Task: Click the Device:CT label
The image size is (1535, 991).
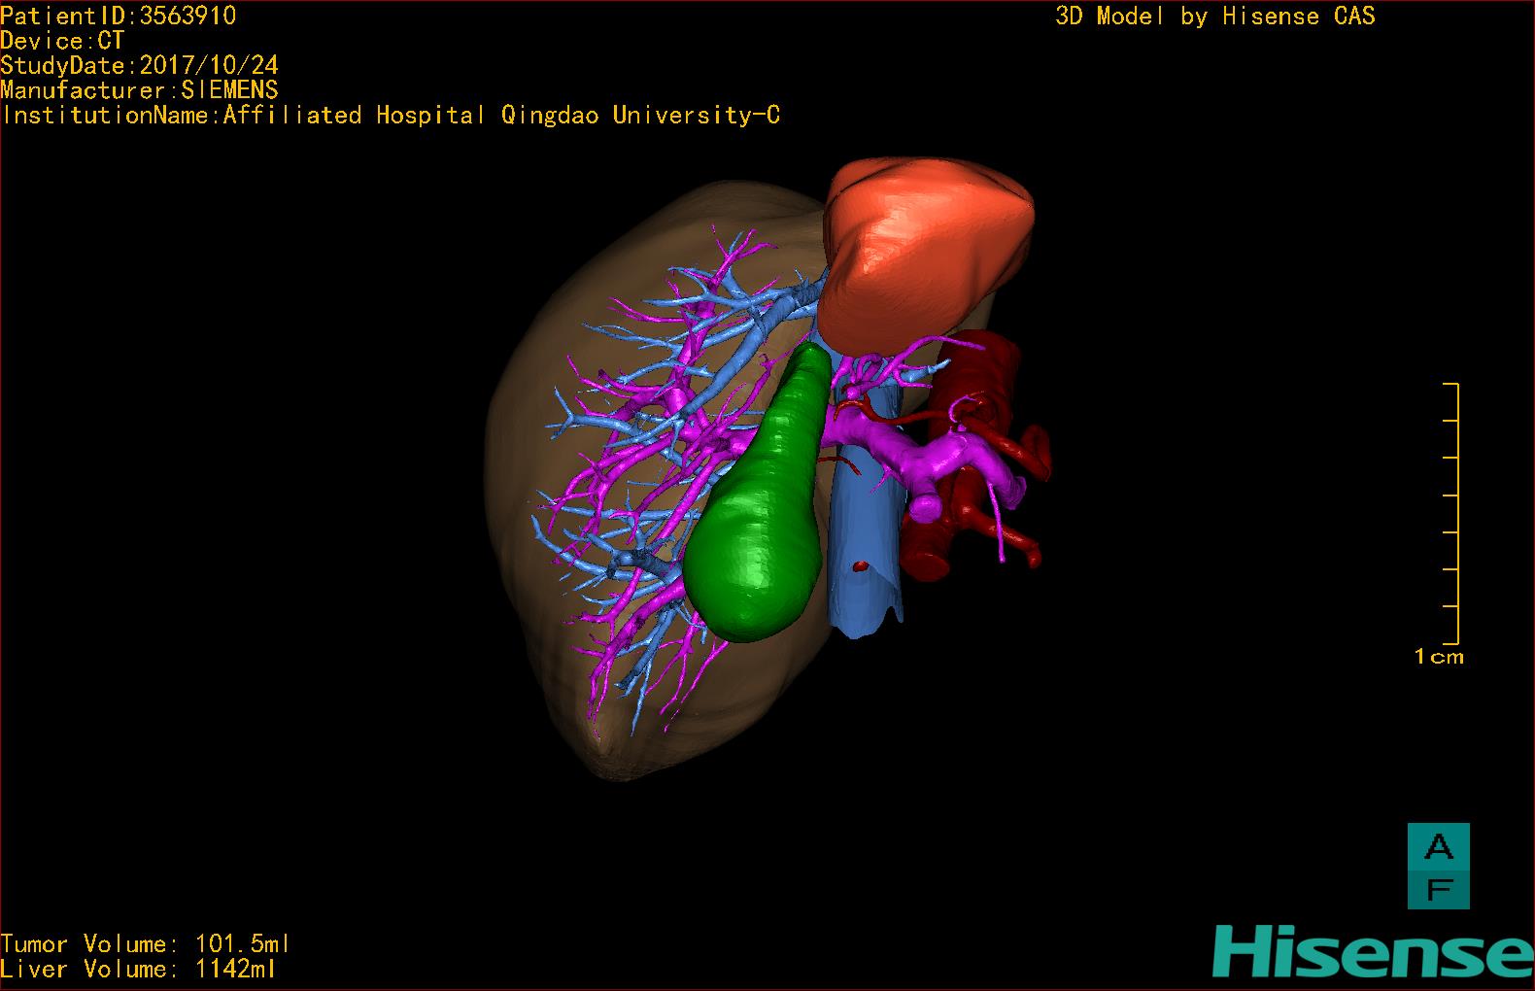Action: [62, 41]
